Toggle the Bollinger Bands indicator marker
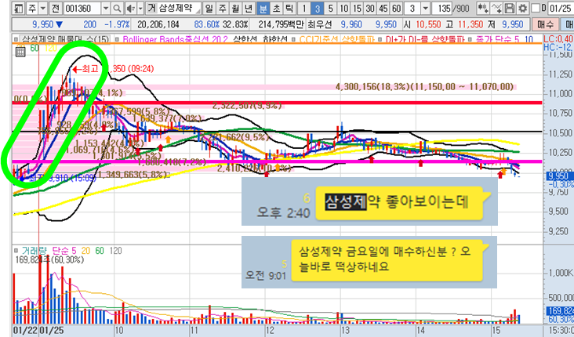 pos(117,38)
